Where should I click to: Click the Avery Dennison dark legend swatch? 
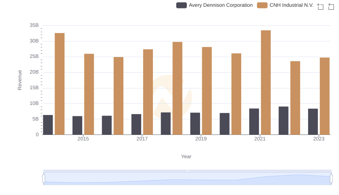(181, 5)
